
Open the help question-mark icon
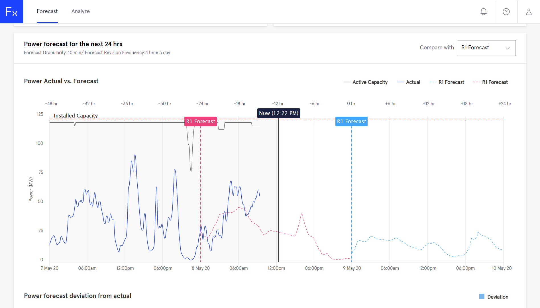coord(506,11)
